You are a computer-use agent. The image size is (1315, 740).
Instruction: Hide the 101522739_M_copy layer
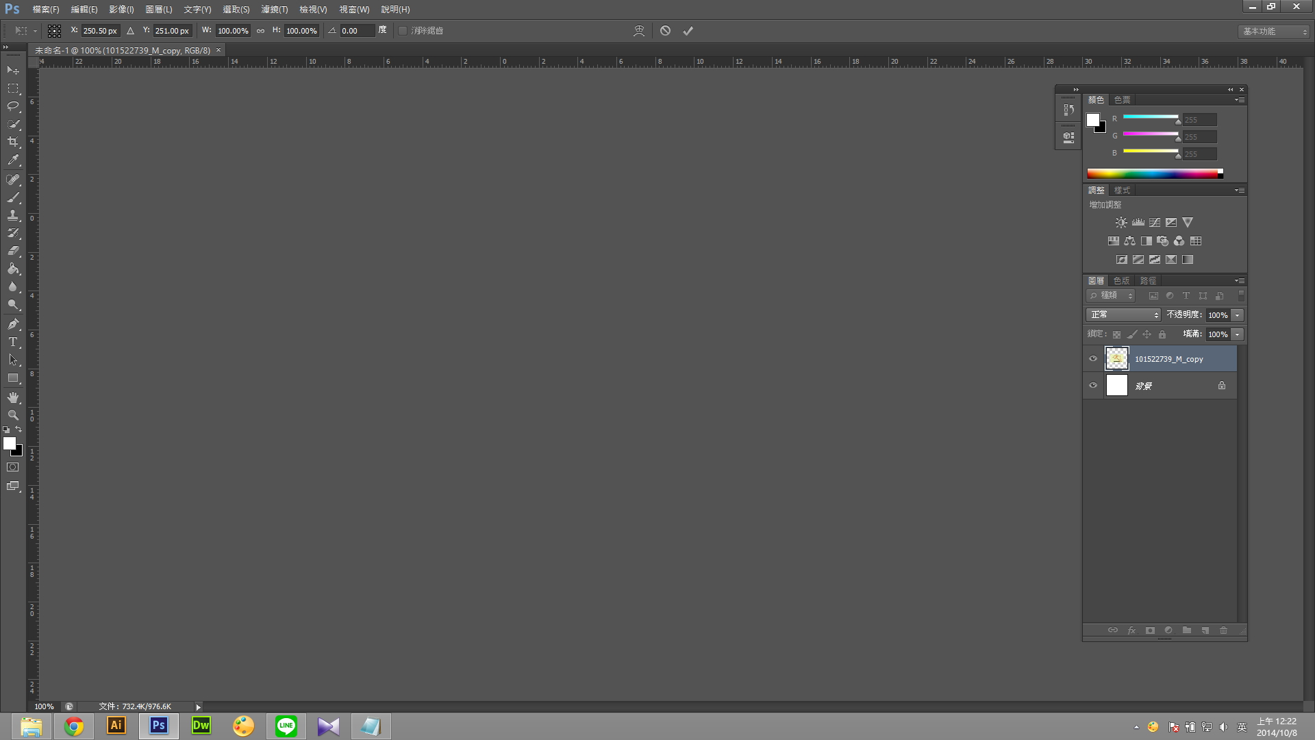click(1093, 358)
